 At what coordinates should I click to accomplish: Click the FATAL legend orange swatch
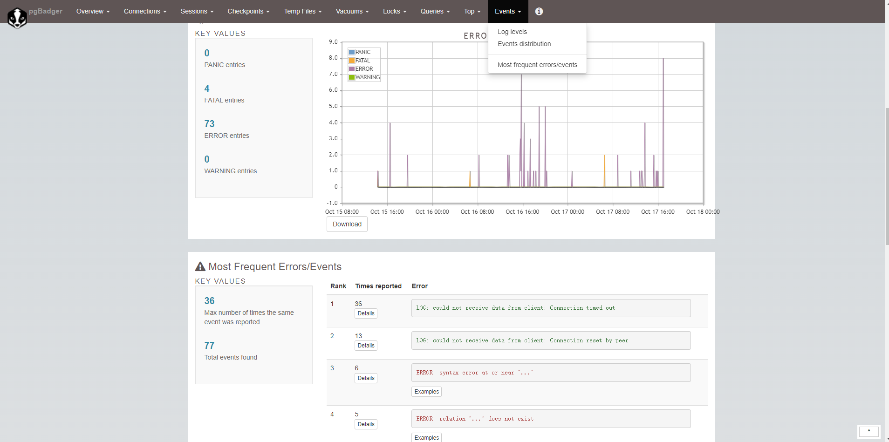pos(352,61)
